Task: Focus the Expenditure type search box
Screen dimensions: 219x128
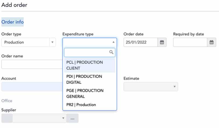Action: (x=87, y=52)
